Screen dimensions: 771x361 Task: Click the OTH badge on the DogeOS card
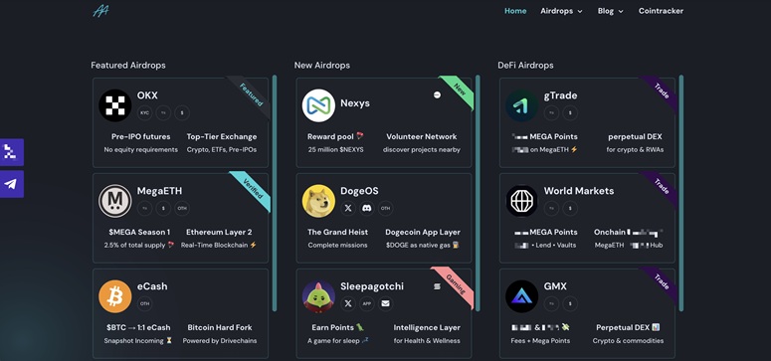[386, 208]
